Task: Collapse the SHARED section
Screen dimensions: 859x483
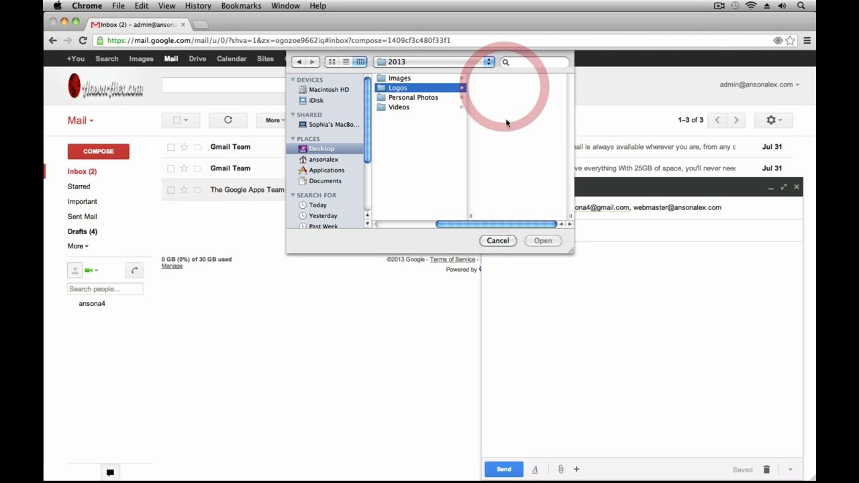Action: click(x=293, y=115)
